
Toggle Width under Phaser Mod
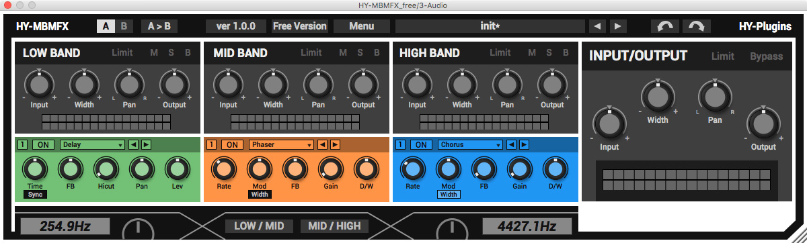260,195
